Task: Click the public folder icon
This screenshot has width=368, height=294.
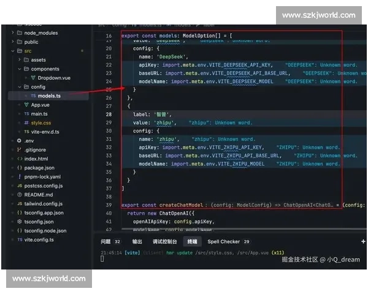Action: click(20, 42)
